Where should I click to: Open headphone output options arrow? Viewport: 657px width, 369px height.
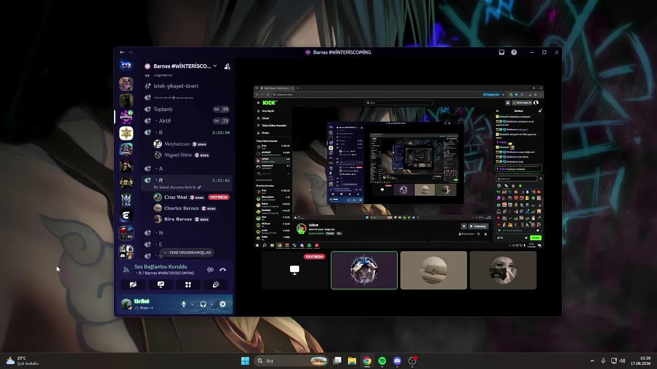point(211,304)
